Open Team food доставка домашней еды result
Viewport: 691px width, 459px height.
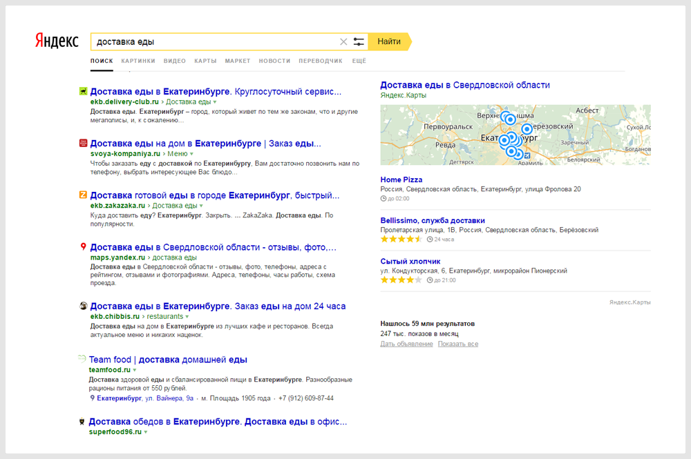168,360
